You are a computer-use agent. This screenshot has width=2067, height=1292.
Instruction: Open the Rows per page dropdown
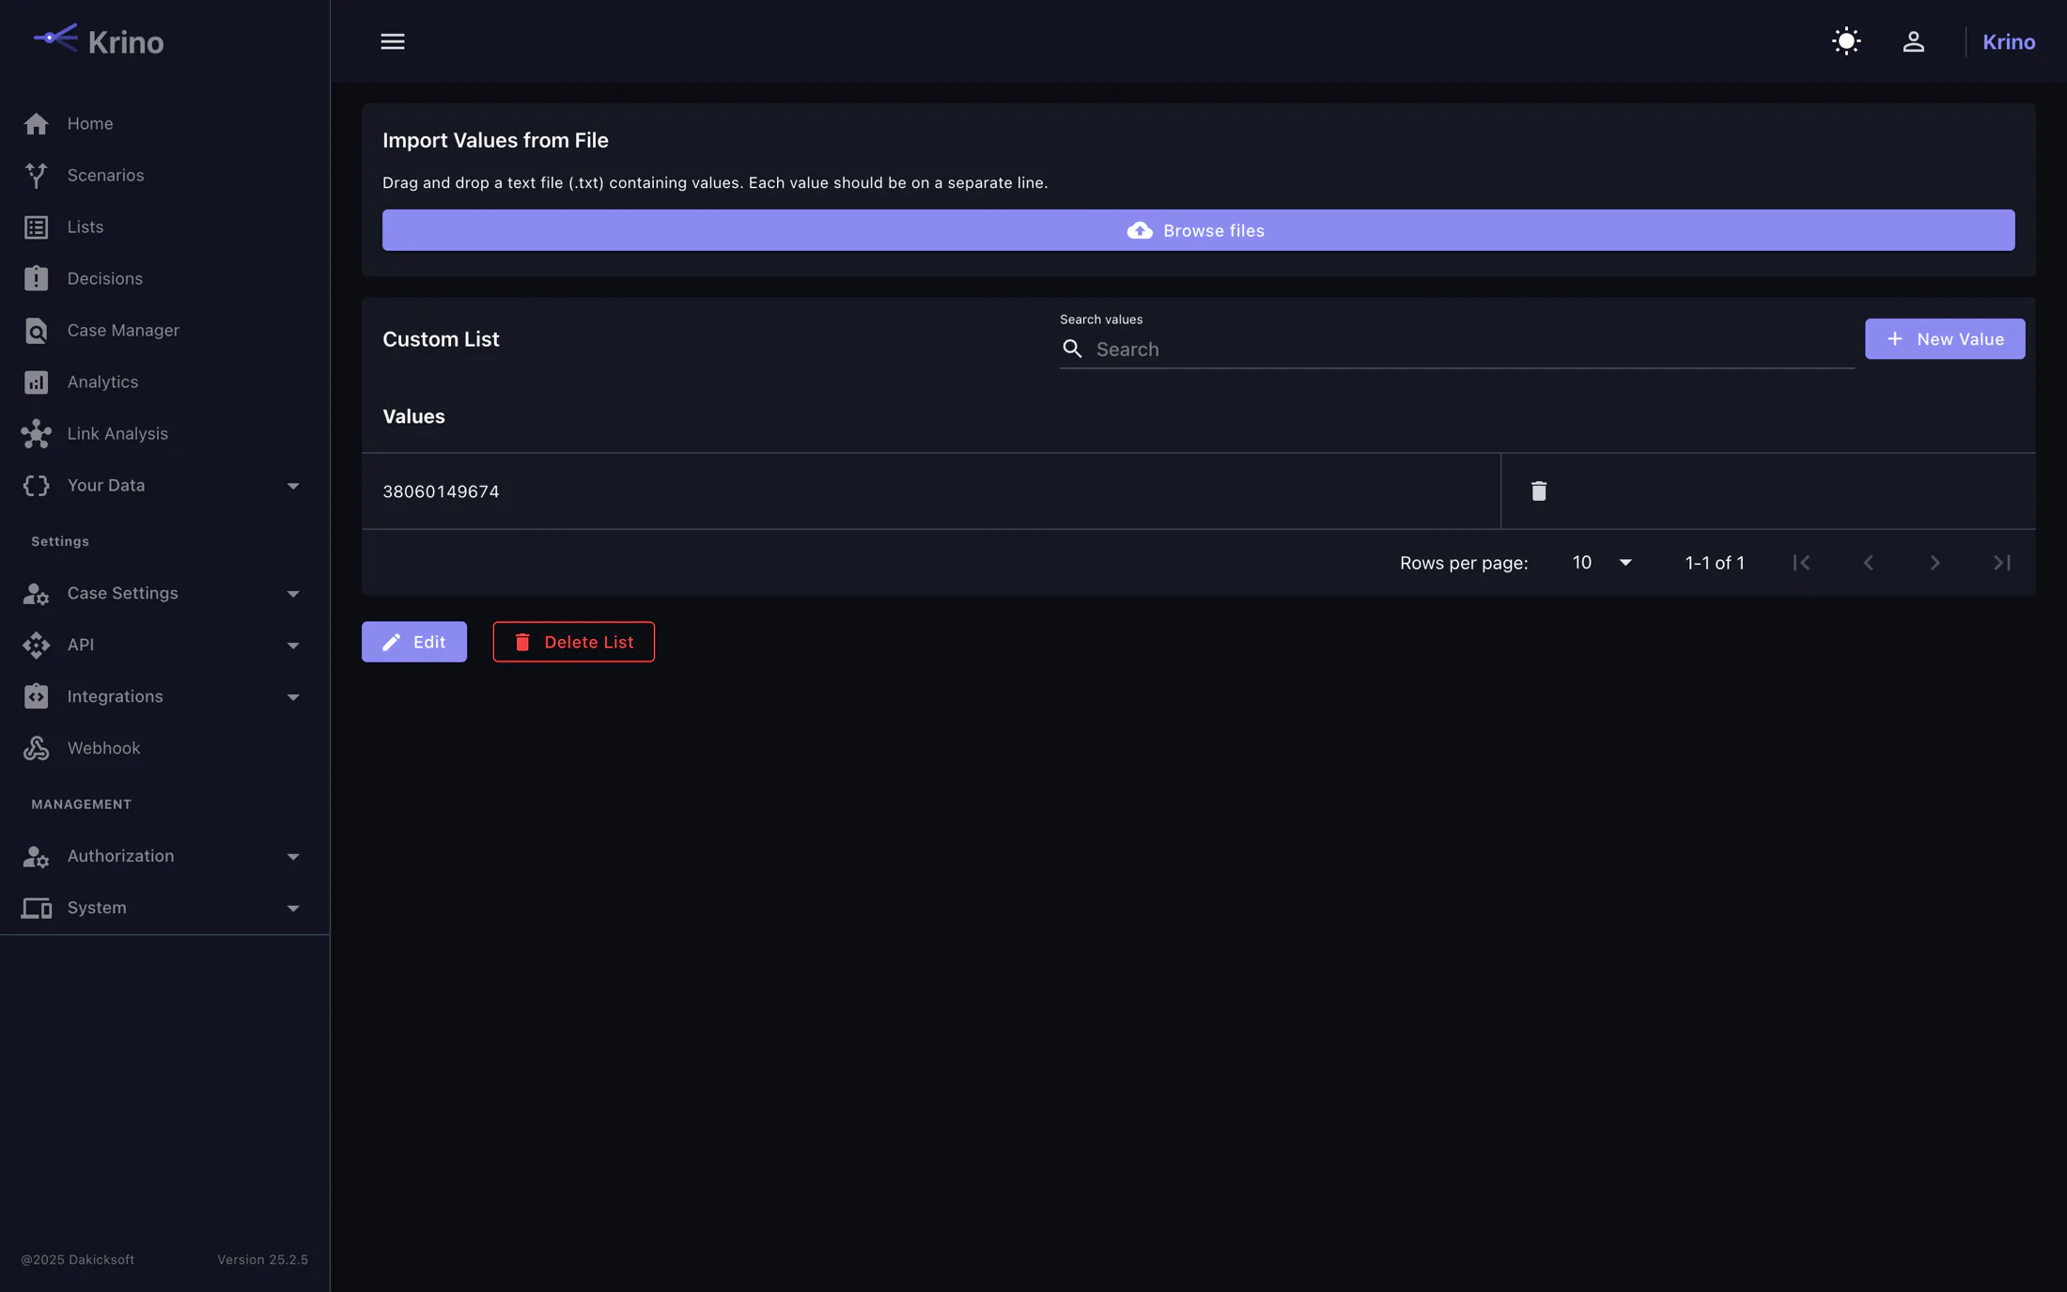pyautogui.click(x=1602, y=562)
